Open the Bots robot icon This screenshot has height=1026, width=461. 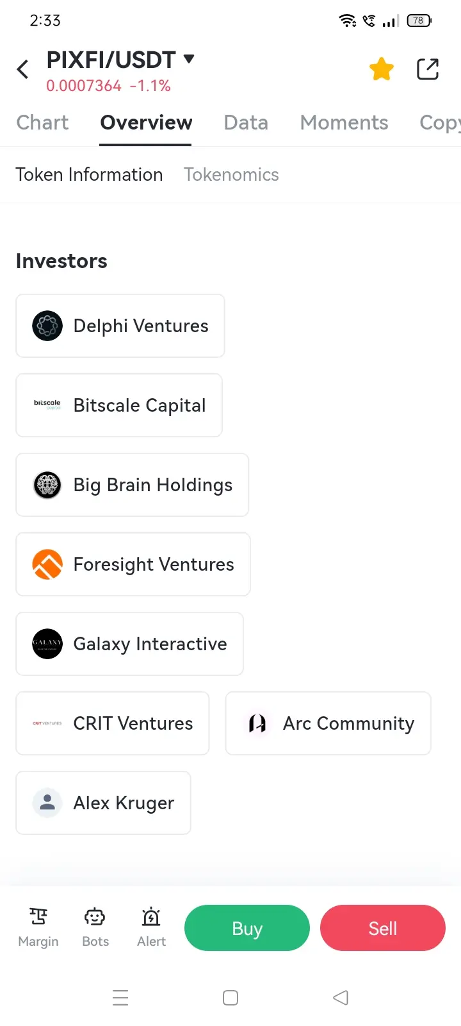coord(95,917)
